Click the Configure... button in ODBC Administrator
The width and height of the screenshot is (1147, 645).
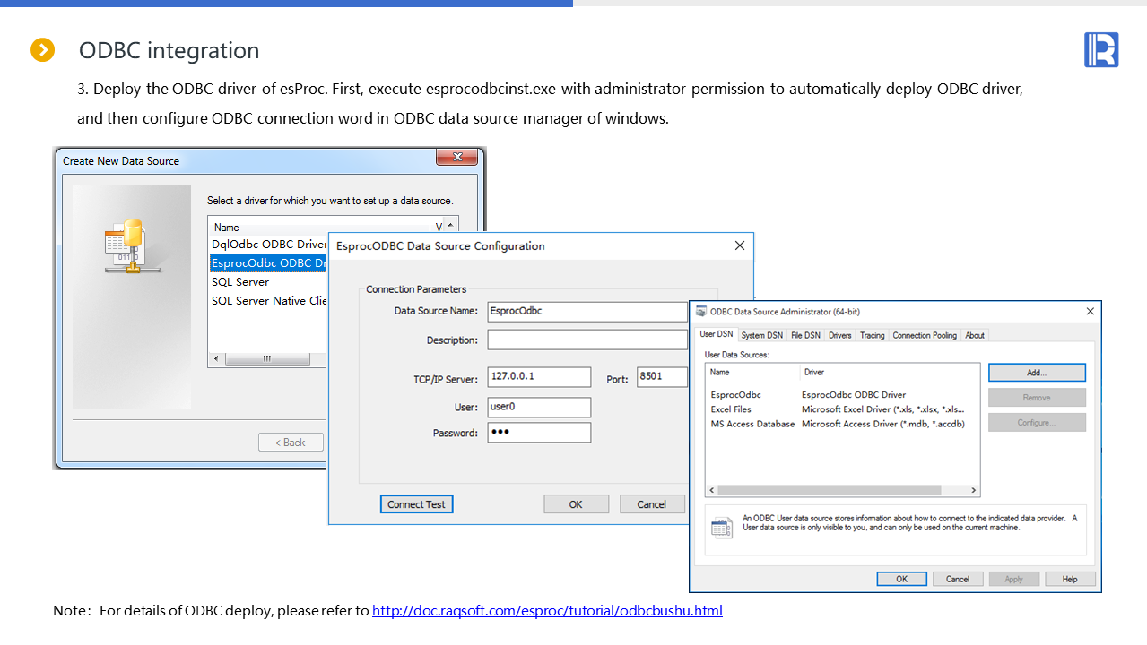point(1037,423)
